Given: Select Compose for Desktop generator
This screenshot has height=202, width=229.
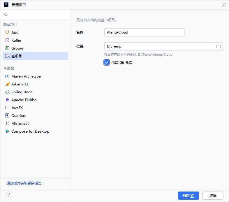Looking at the screenshot, I should tap(30, 131).
